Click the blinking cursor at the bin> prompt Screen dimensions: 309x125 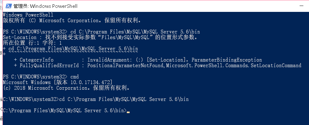pyautogui.click(x=128, y=111)
